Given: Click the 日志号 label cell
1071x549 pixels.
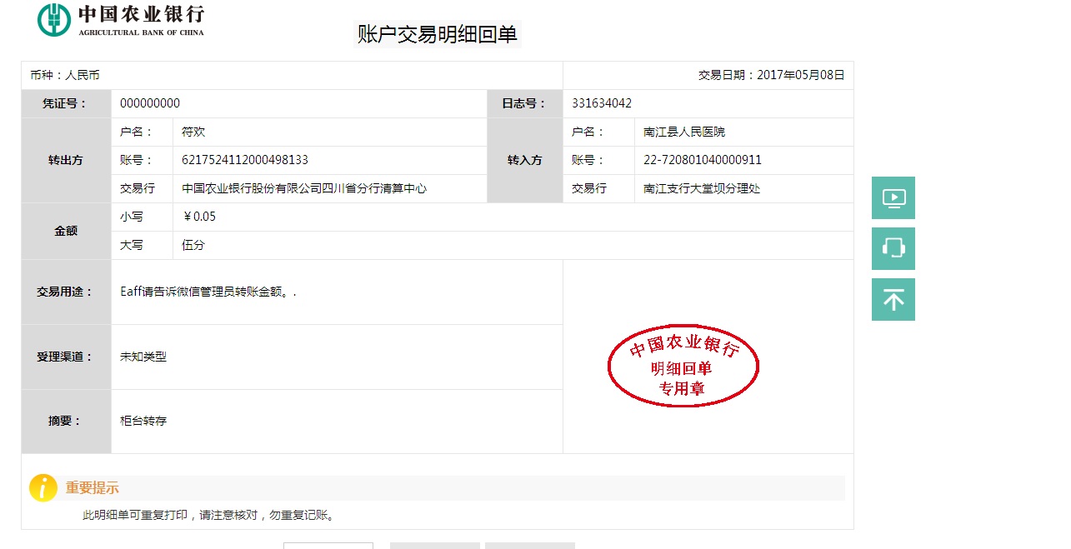Looking at the screenshot, I should click(x=525, y=103).
